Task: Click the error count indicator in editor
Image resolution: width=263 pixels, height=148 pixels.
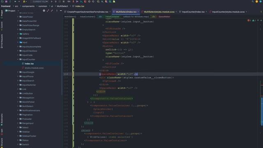Action: click(249, 20)
